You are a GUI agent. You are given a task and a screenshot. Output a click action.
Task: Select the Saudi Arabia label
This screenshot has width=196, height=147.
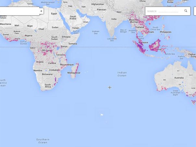(x=73, y=17)
